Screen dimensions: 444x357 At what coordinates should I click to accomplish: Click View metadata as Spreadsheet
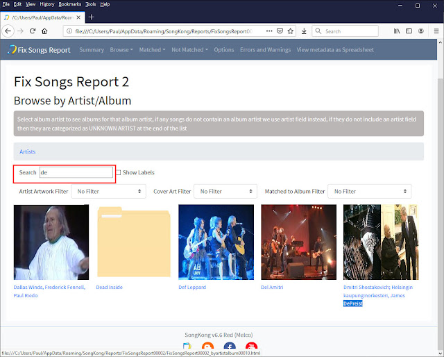(335, 50)
